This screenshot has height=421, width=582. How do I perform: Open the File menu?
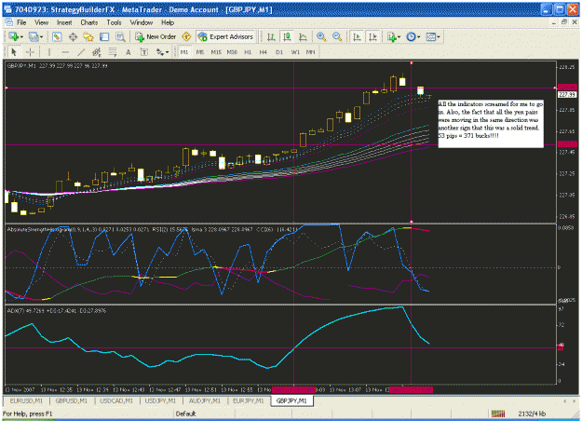(21, 22)
